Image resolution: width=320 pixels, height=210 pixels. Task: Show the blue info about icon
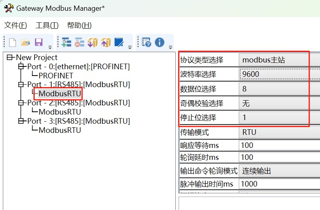click(159, 43)
